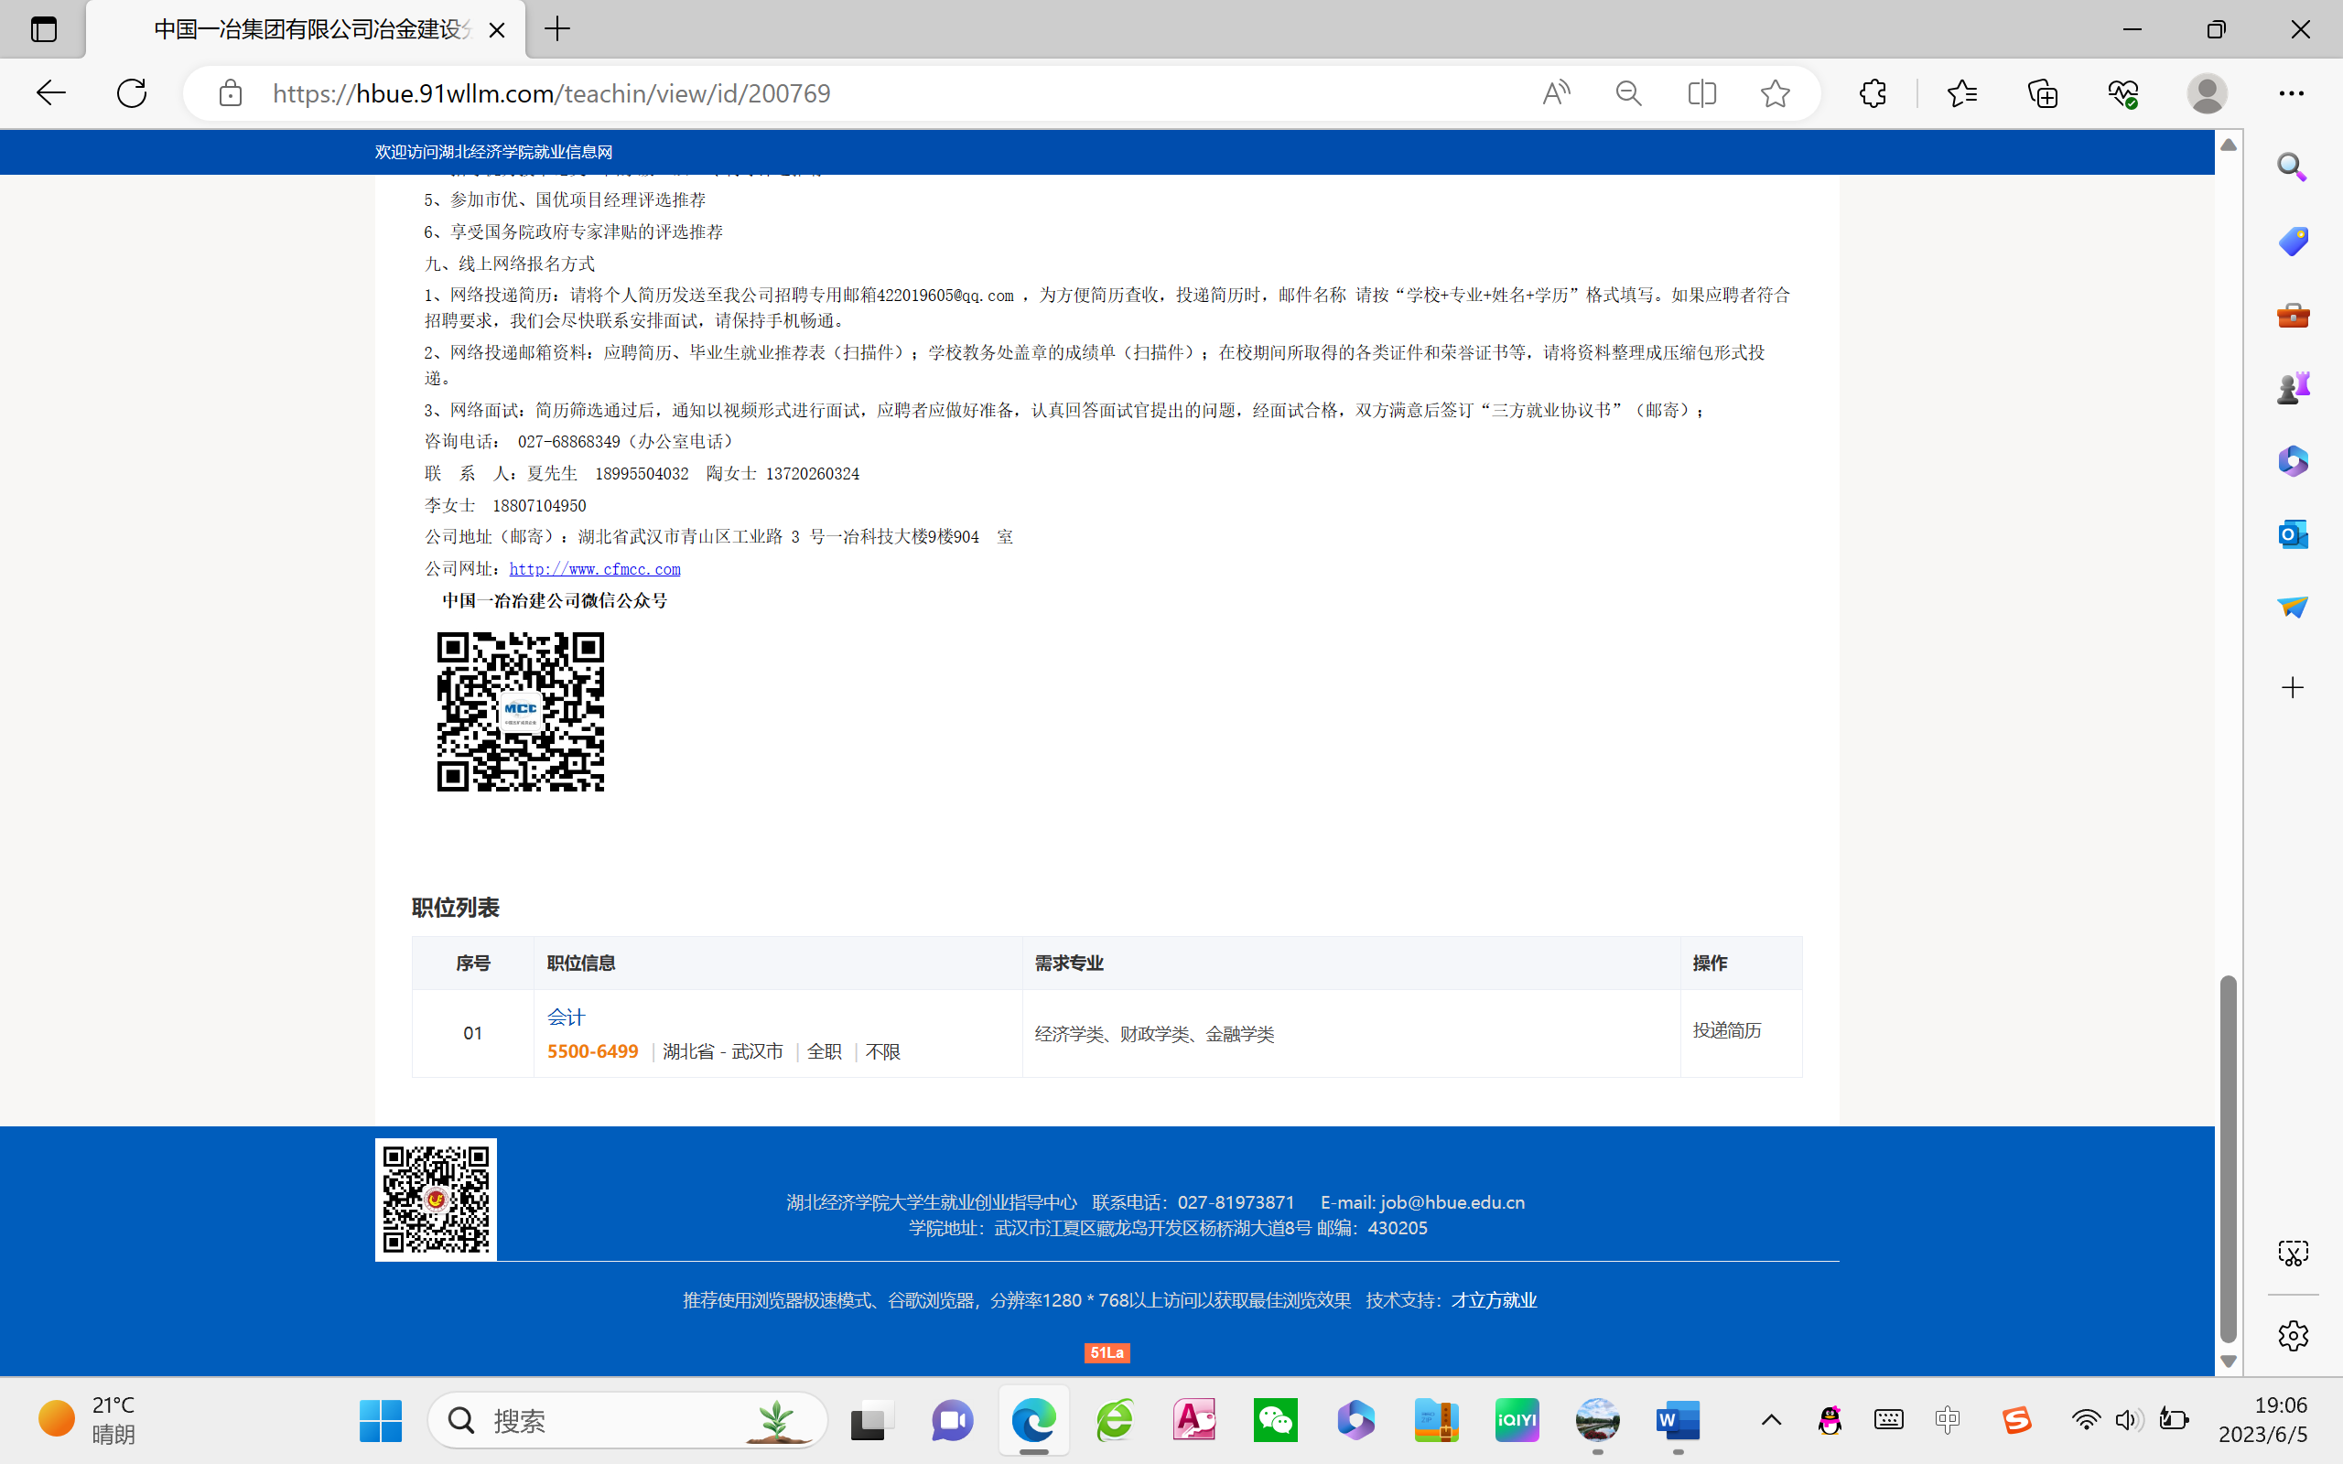Open Collections icon in toolbar
The width and height of the screenshot is (2343, 1464).
2042,93
